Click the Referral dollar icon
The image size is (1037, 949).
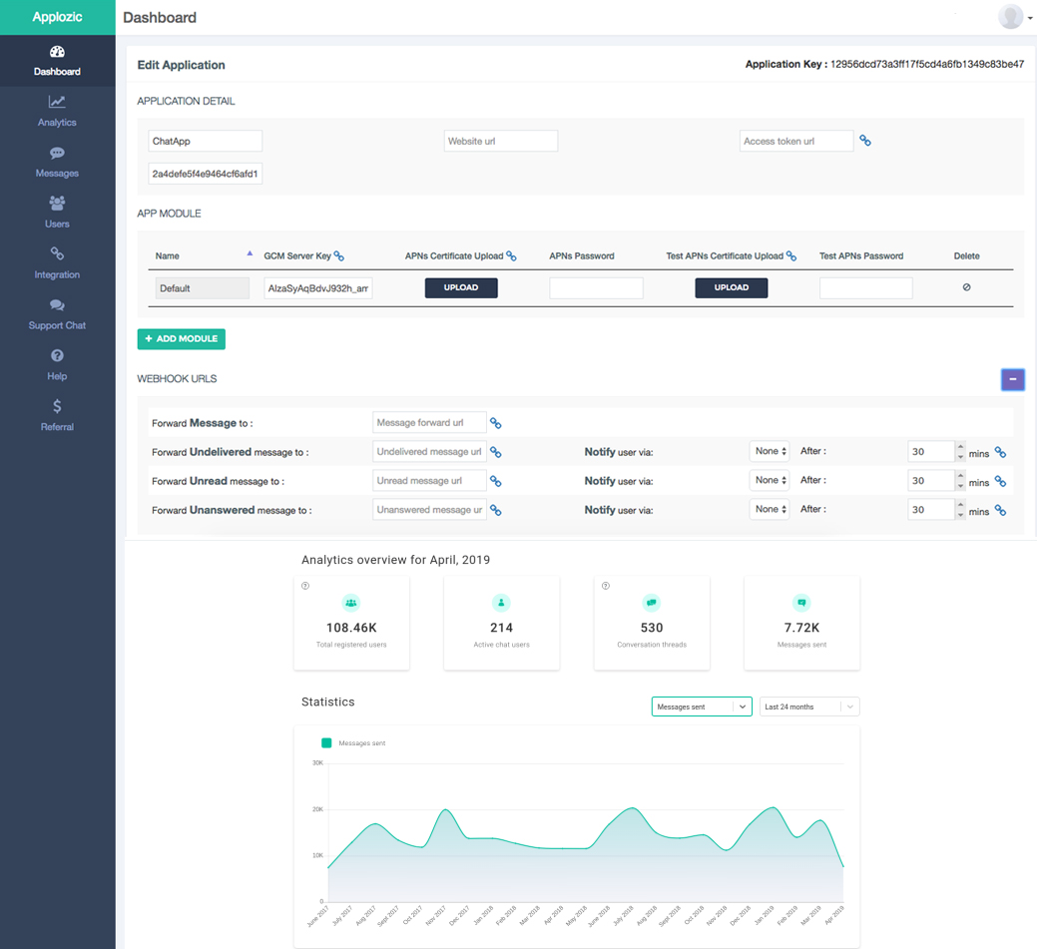57,406
